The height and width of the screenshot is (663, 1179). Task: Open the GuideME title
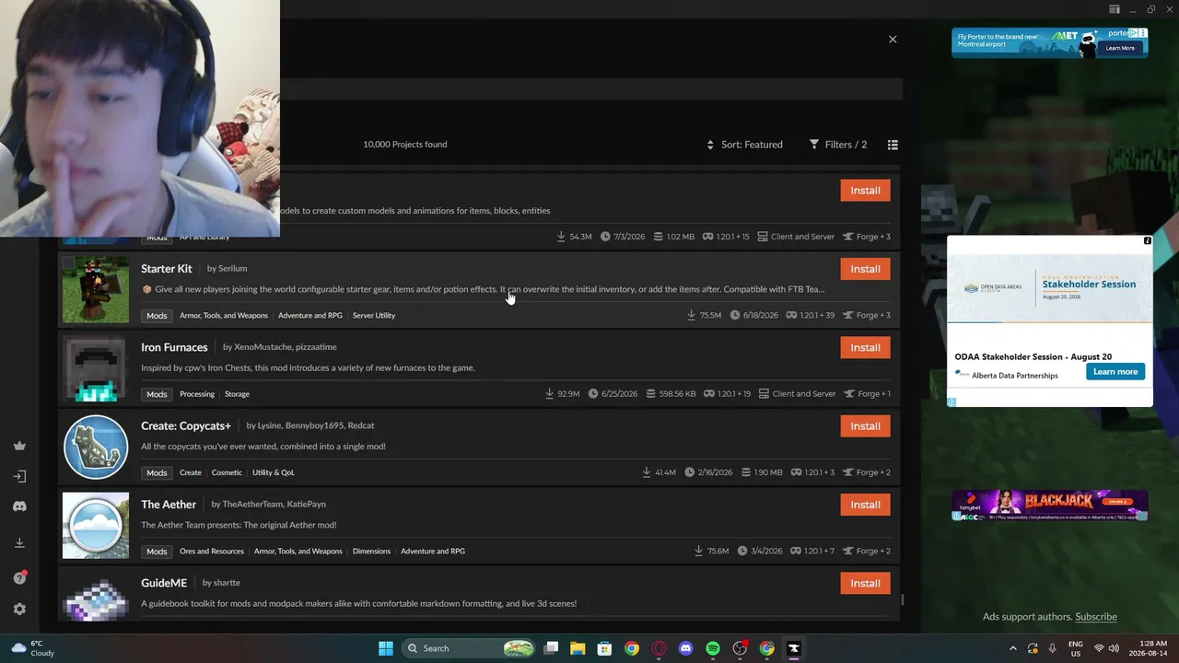click(164, 583)
